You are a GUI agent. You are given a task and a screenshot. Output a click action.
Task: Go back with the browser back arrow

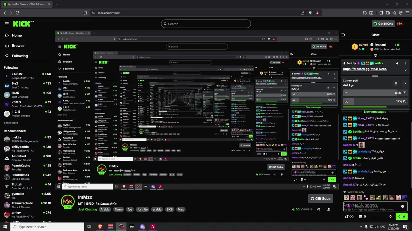[x=5, y=13]
